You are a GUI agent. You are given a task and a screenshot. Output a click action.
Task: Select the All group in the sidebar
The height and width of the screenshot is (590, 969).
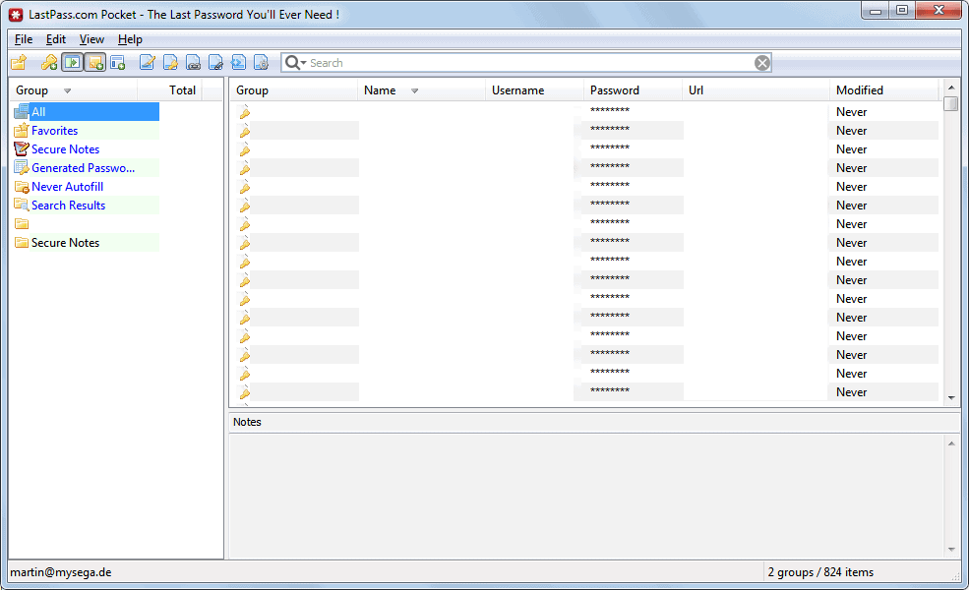tap(86, 112)
